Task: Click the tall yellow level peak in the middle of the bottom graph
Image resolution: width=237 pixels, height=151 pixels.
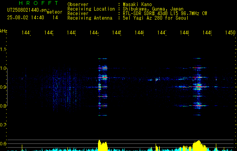Action: [x=103, y=145]
